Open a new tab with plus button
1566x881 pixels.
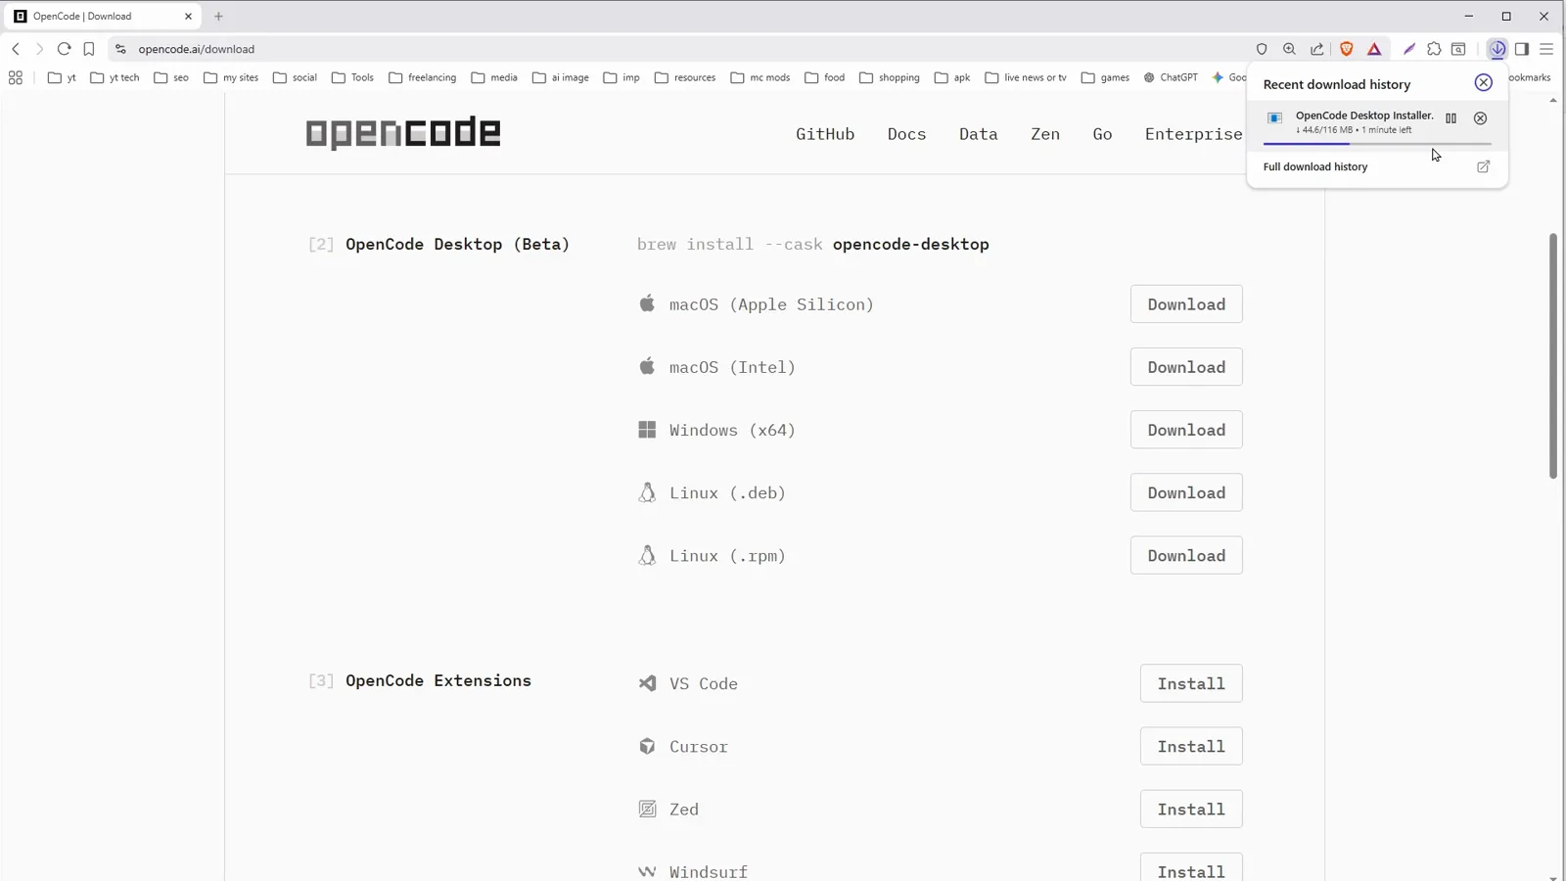point(218,17)
